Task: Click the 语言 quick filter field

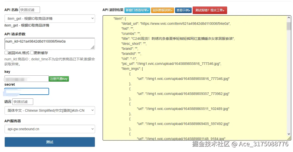Action: [23, 102]
